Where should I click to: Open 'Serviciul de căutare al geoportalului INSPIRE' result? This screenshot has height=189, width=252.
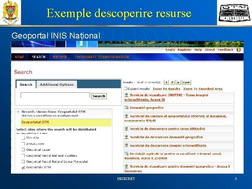pyautogui.click(x=175, y=118)
